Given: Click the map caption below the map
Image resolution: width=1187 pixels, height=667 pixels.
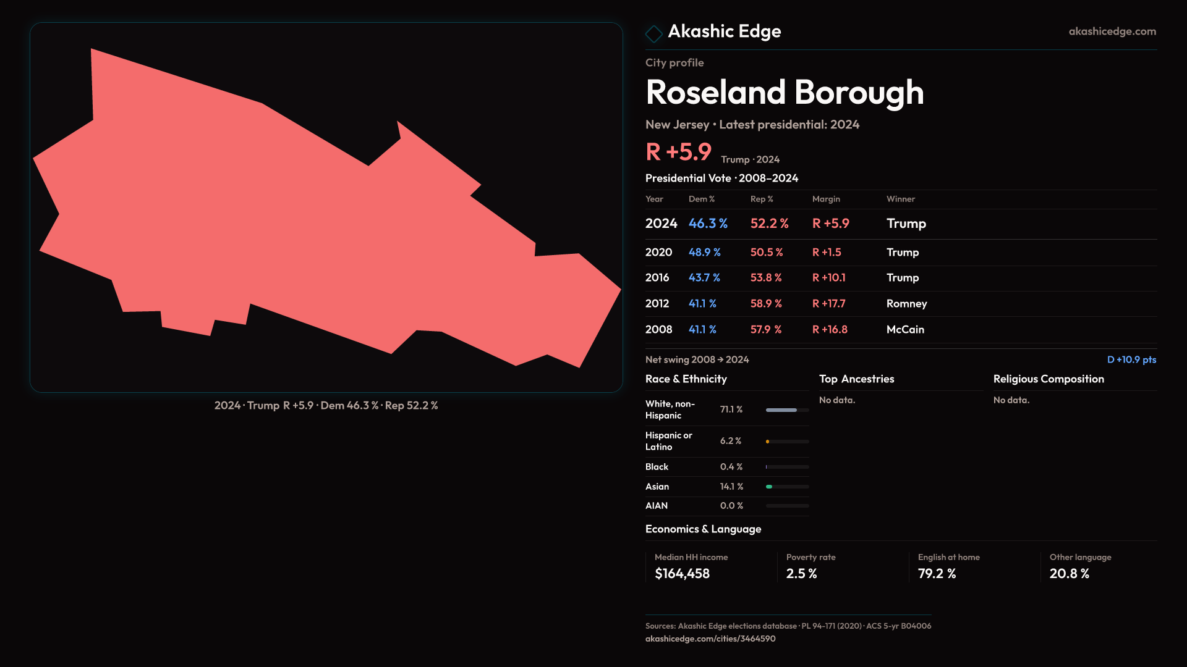Looking at the screenshot, I should (x=326, y=406).
